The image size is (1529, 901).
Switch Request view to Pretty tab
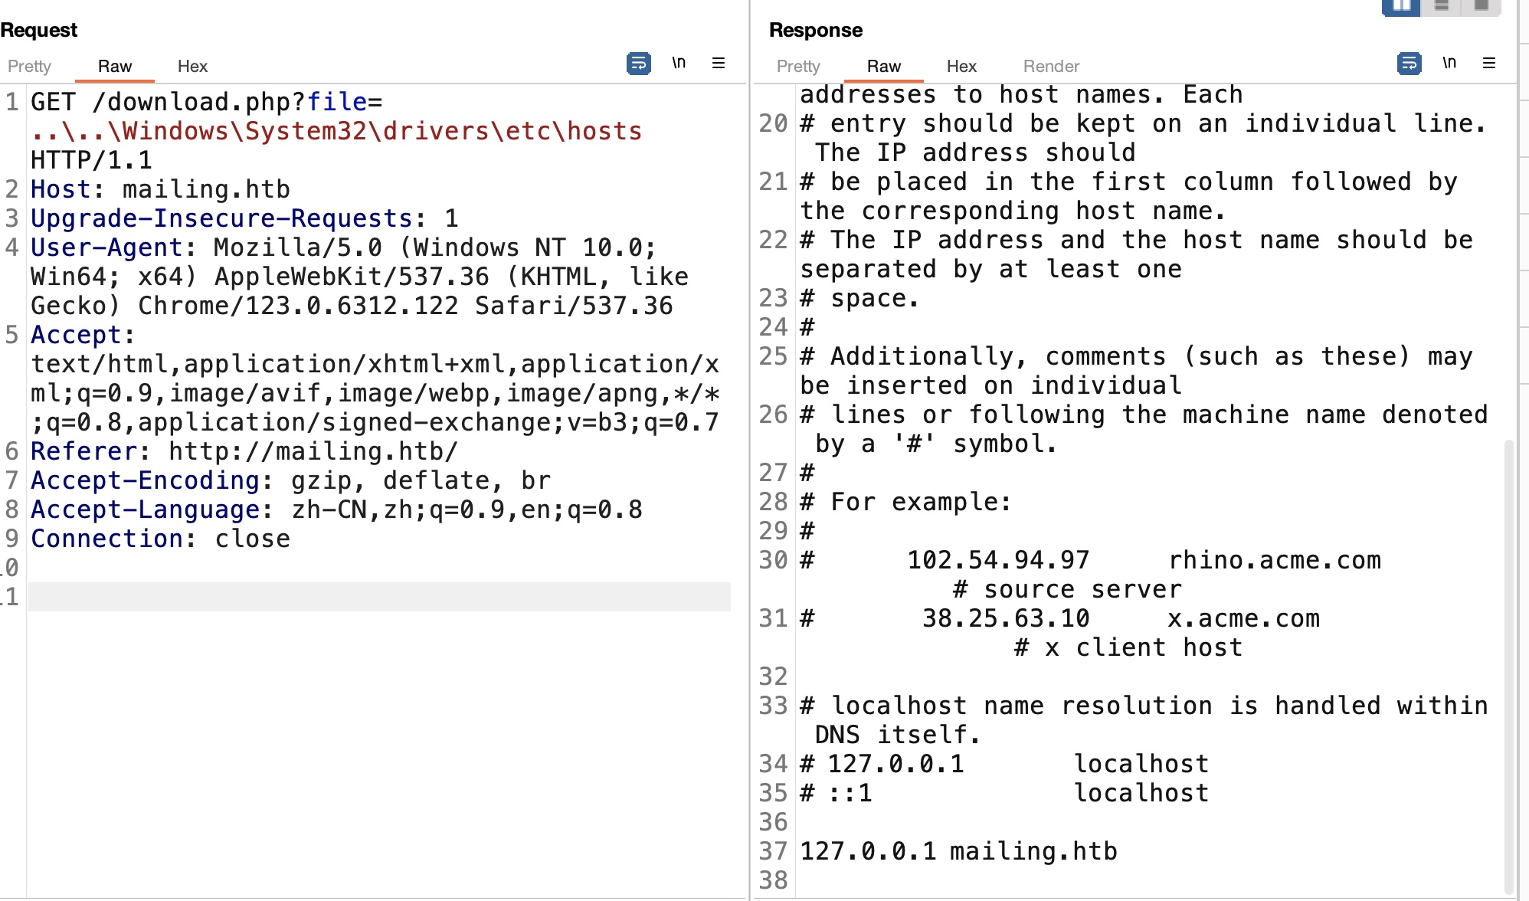[x=29, y=66]
